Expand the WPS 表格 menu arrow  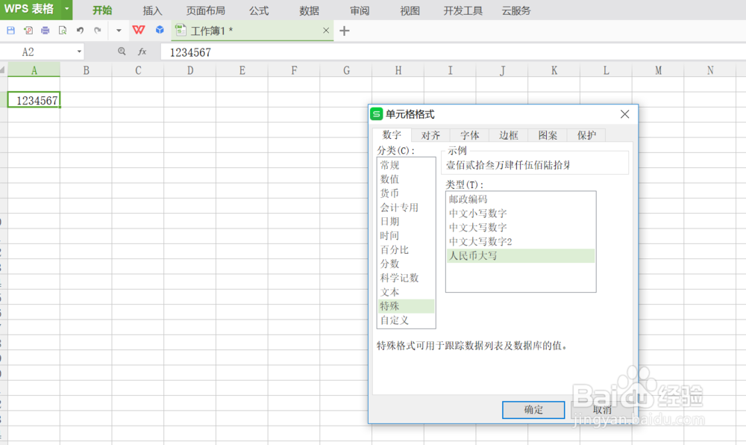66,9
